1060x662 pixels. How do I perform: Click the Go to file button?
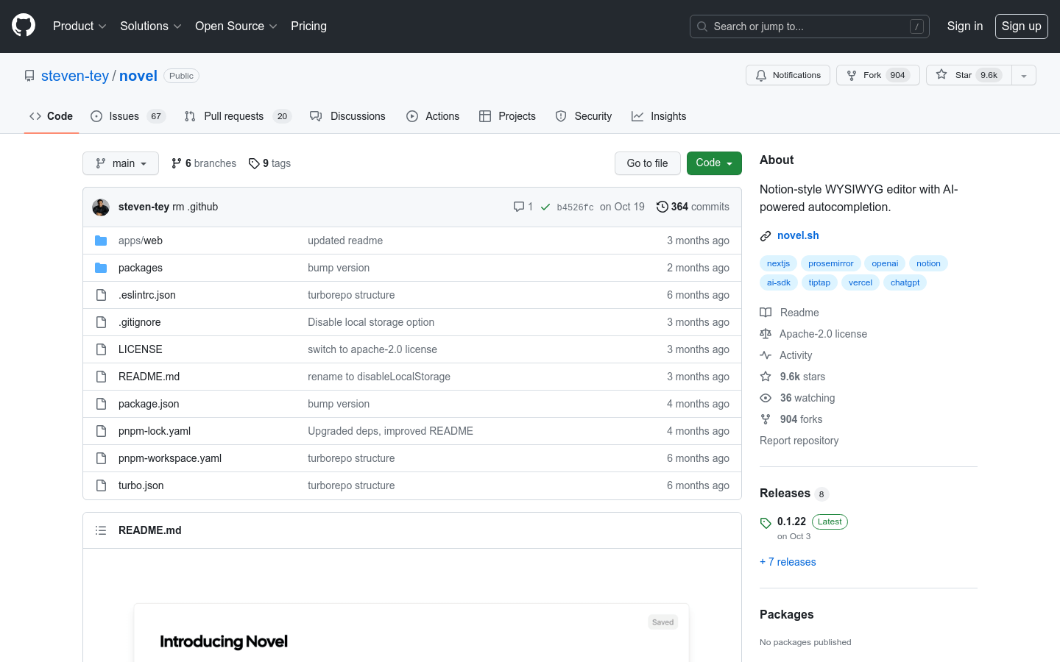click(x=647, y=163)
